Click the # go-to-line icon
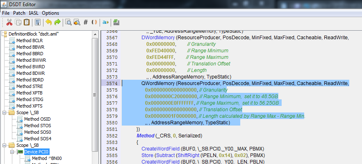The width and height of the screenshot is (362, 164). [86, 22]
